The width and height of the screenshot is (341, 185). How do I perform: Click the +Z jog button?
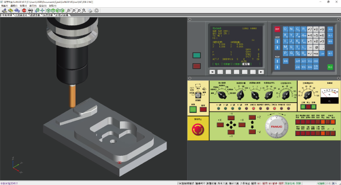tap(252, 117)
